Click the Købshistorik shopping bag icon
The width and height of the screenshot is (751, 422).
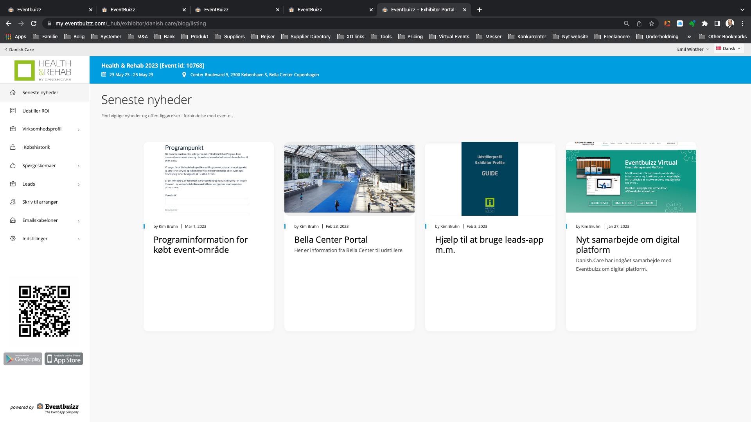click(13, 147)
